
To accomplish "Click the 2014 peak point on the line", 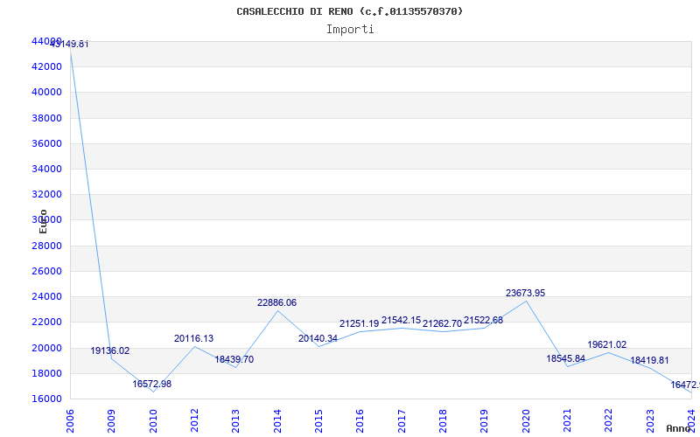I will coord(277,310).
